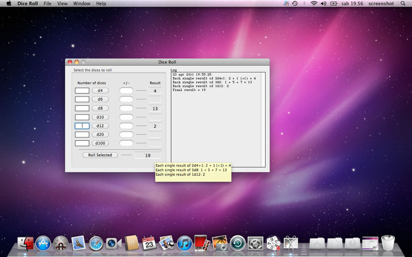Open the File menu
Screen dimensions: 412x257
click(x=47, y=4)
